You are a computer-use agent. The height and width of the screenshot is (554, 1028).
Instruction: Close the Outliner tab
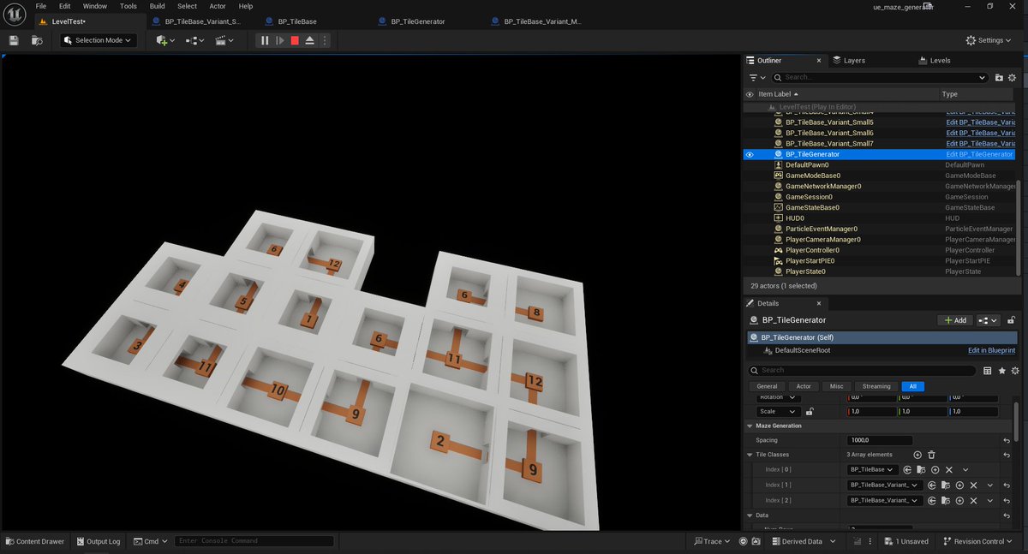click(818, 61)
